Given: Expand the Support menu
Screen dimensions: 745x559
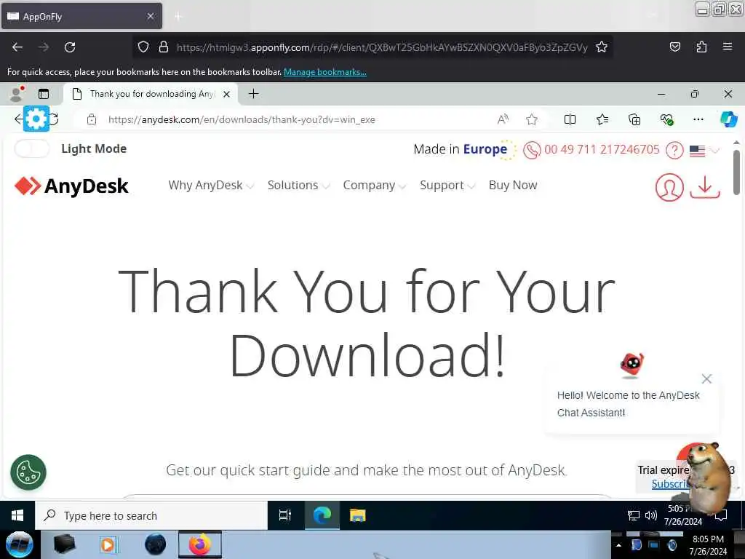Looking at the screenshot, I should tap(447, 186).
